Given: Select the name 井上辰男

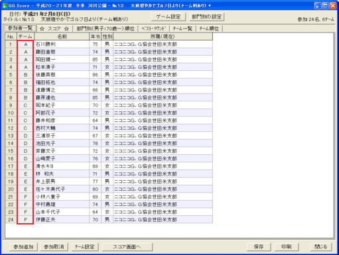Looking at the screenshot, I should point(46,181).
